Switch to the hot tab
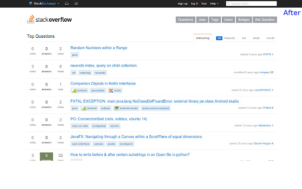The height and width of the screenshot is (189, 302). [x=244, y=38]
